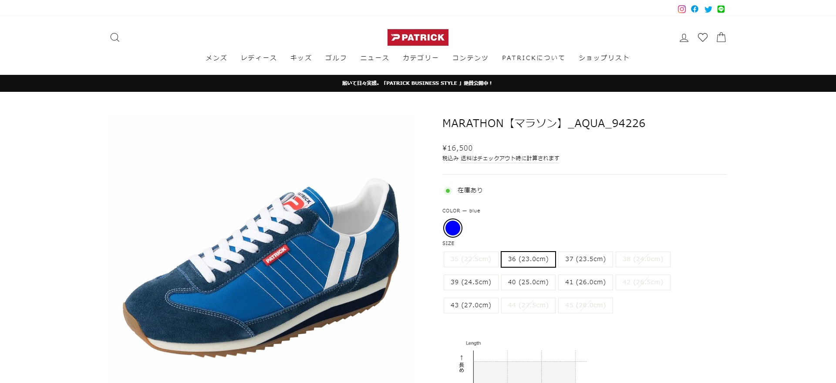
Task: Open the Facebook social icon
Action: click(x=695, y=9)
